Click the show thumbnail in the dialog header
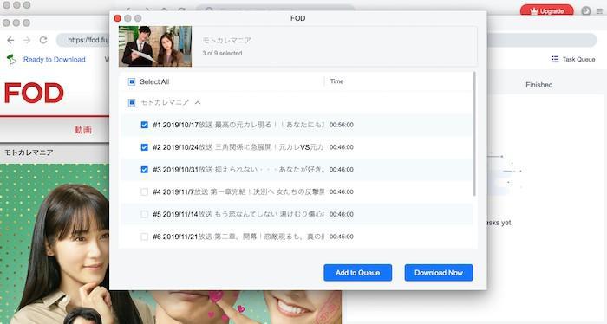The height and width of the screenshot is (324, 607). tap(155, 46)
